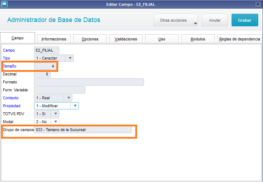Click the TOTVS PDV value '1 - Si'
Viewport: 263px width, 182px height.
click(41, 114)
